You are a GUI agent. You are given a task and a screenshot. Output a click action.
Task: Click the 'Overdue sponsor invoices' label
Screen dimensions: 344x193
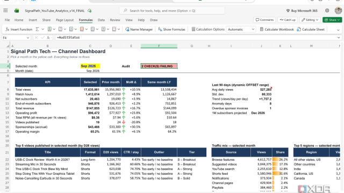point(230,108)
